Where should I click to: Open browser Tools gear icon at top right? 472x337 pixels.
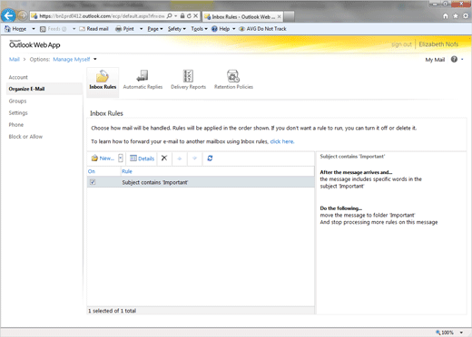pos(466,16)
